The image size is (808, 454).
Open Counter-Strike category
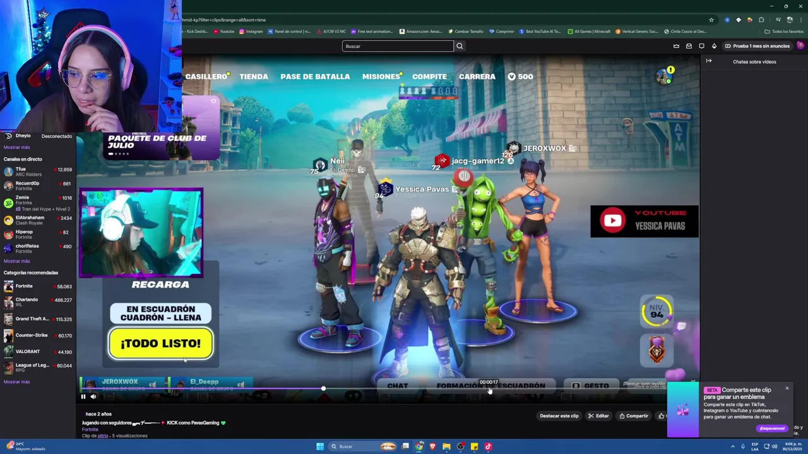(x=37, y=335)
